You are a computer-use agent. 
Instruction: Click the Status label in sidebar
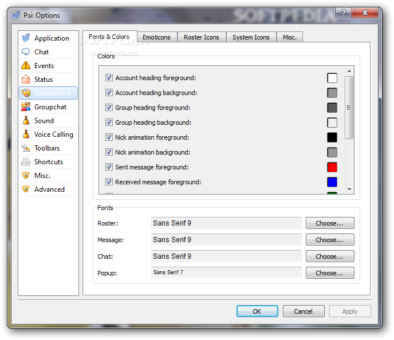coord(44,80)
